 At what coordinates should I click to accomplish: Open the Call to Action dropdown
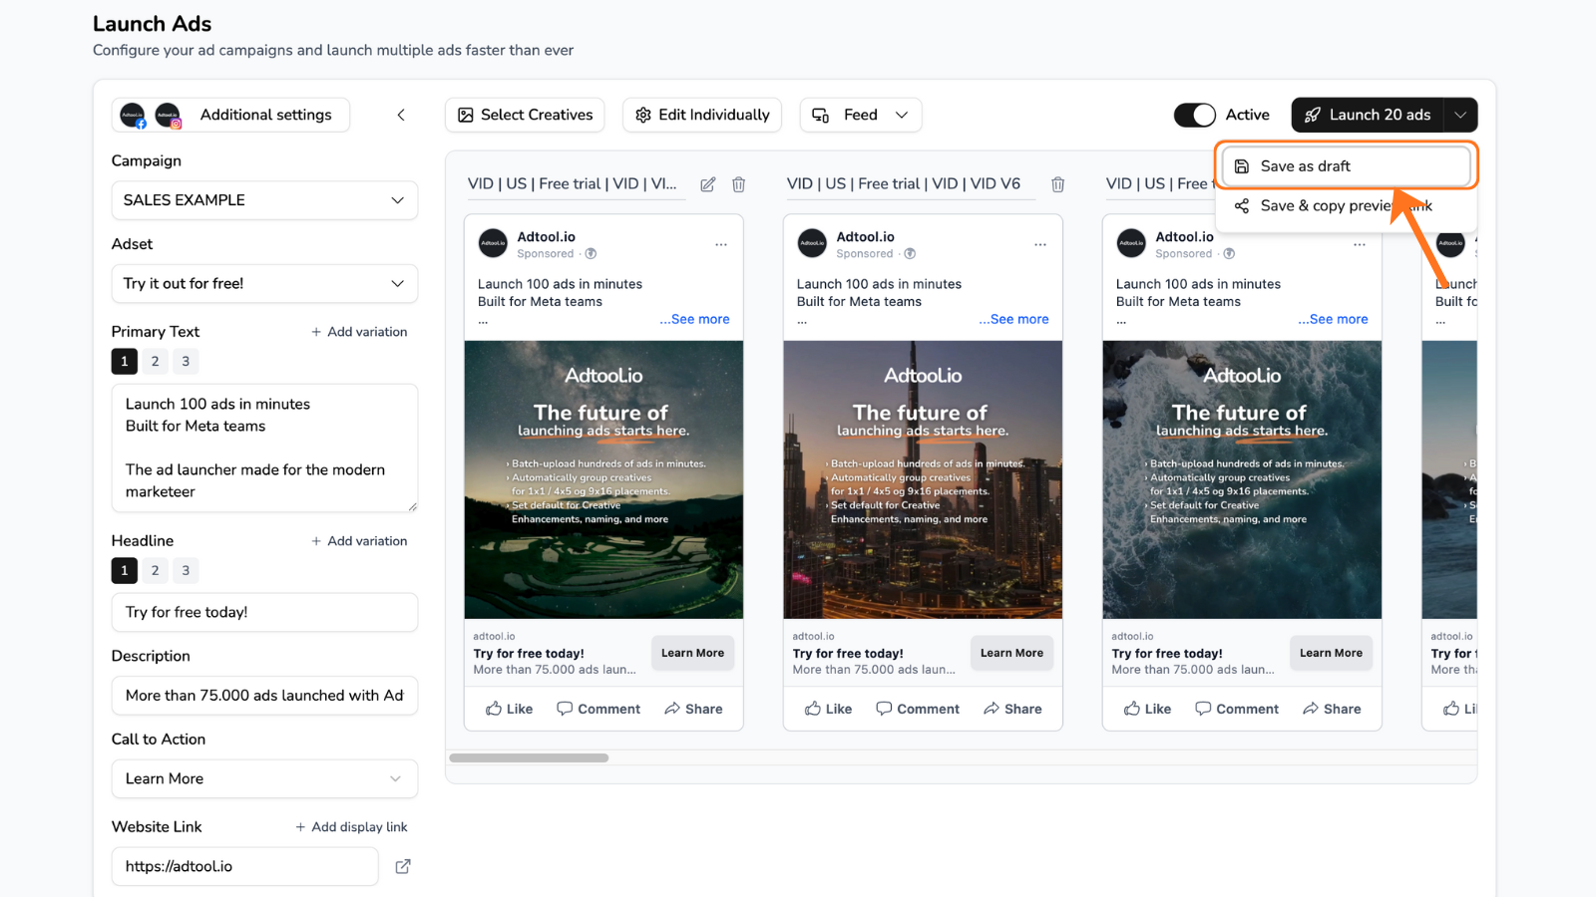click(264, 779)
